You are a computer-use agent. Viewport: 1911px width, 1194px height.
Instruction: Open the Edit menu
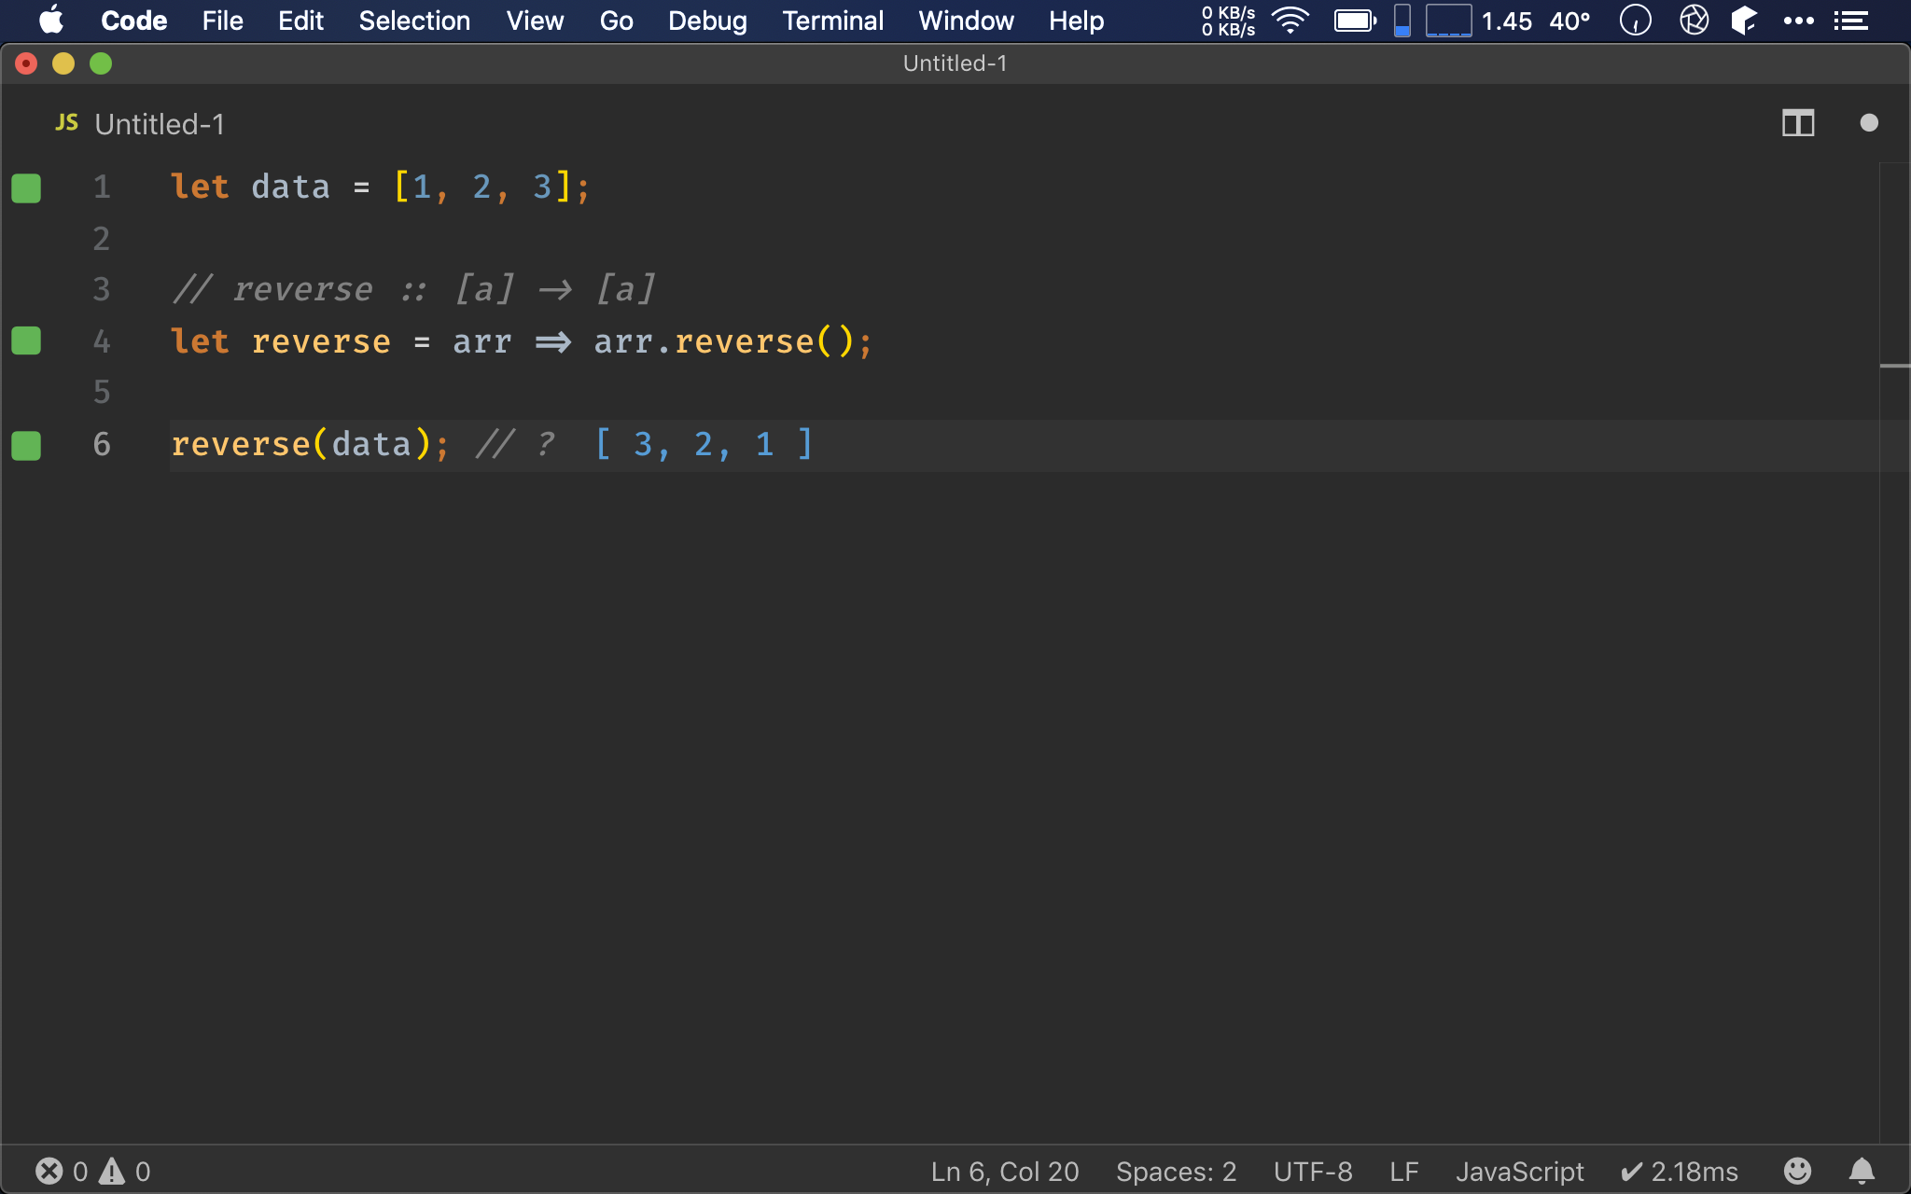300,21
